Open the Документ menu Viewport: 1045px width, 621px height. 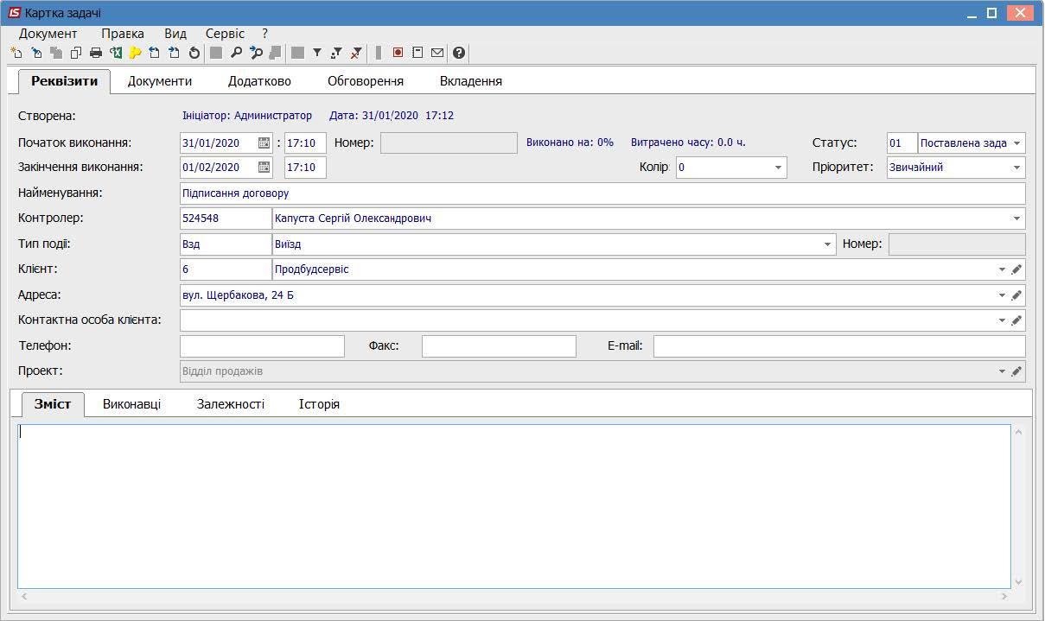(48, 34)
